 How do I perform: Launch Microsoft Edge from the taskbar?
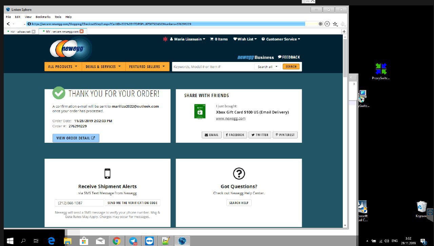[51, 241]
